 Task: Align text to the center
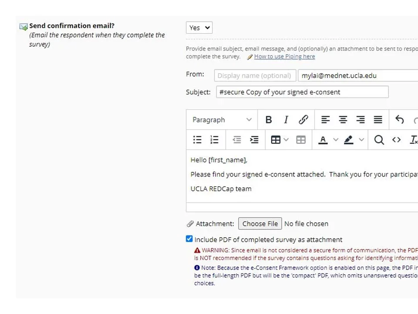pyautogui.click(x=343, y=119)
